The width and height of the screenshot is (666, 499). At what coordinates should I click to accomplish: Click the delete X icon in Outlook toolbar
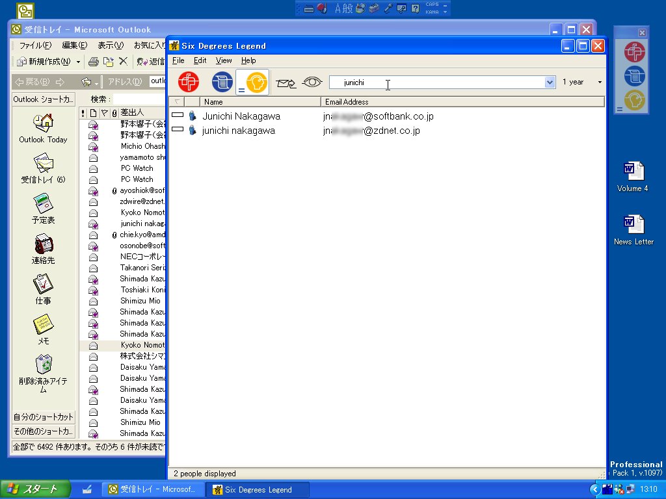[123, 62]
